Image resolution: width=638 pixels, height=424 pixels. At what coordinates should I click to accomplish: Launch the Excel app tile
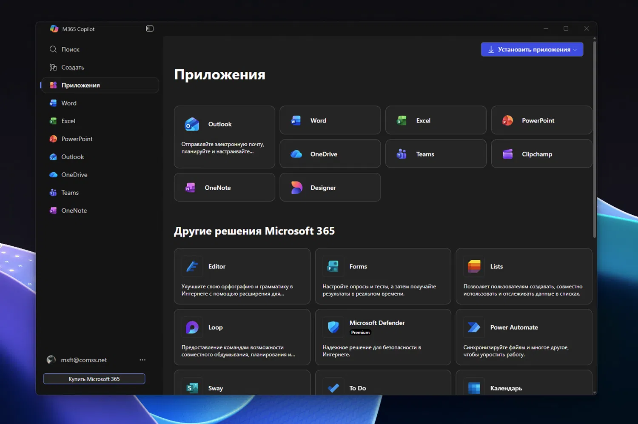(436, 120)
